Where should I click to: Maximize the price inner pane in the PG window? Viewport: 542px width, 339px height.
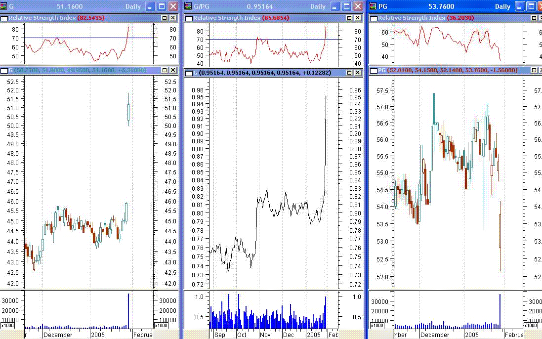click(534, 70)
